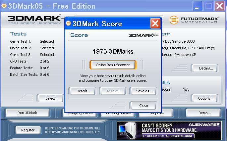
Task: Open System Details... in main window
Action: coord(204,68)
